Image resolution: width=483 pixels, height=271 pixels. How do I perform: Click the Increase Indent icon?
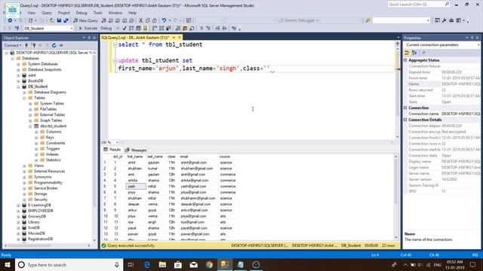tap(224, 29)
